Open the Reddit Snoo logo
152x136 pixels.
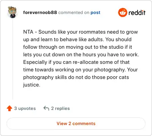coord(122,12)
